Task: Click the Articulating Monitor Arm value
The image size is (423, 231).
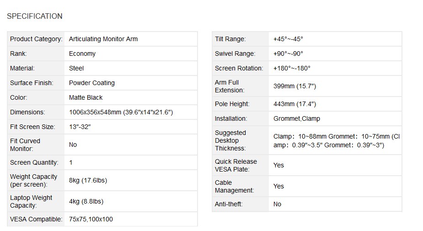Action: point(103,39)
